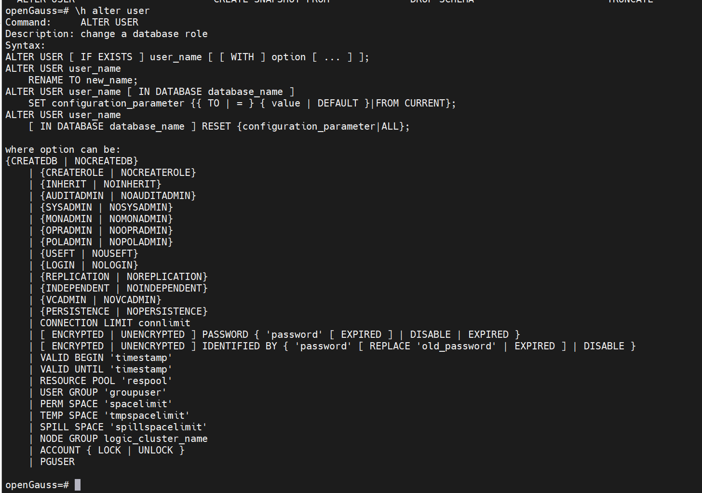Click the PGUSER option text
The height and width of the screenshot is (493, 702).
(x=57, y=462)
